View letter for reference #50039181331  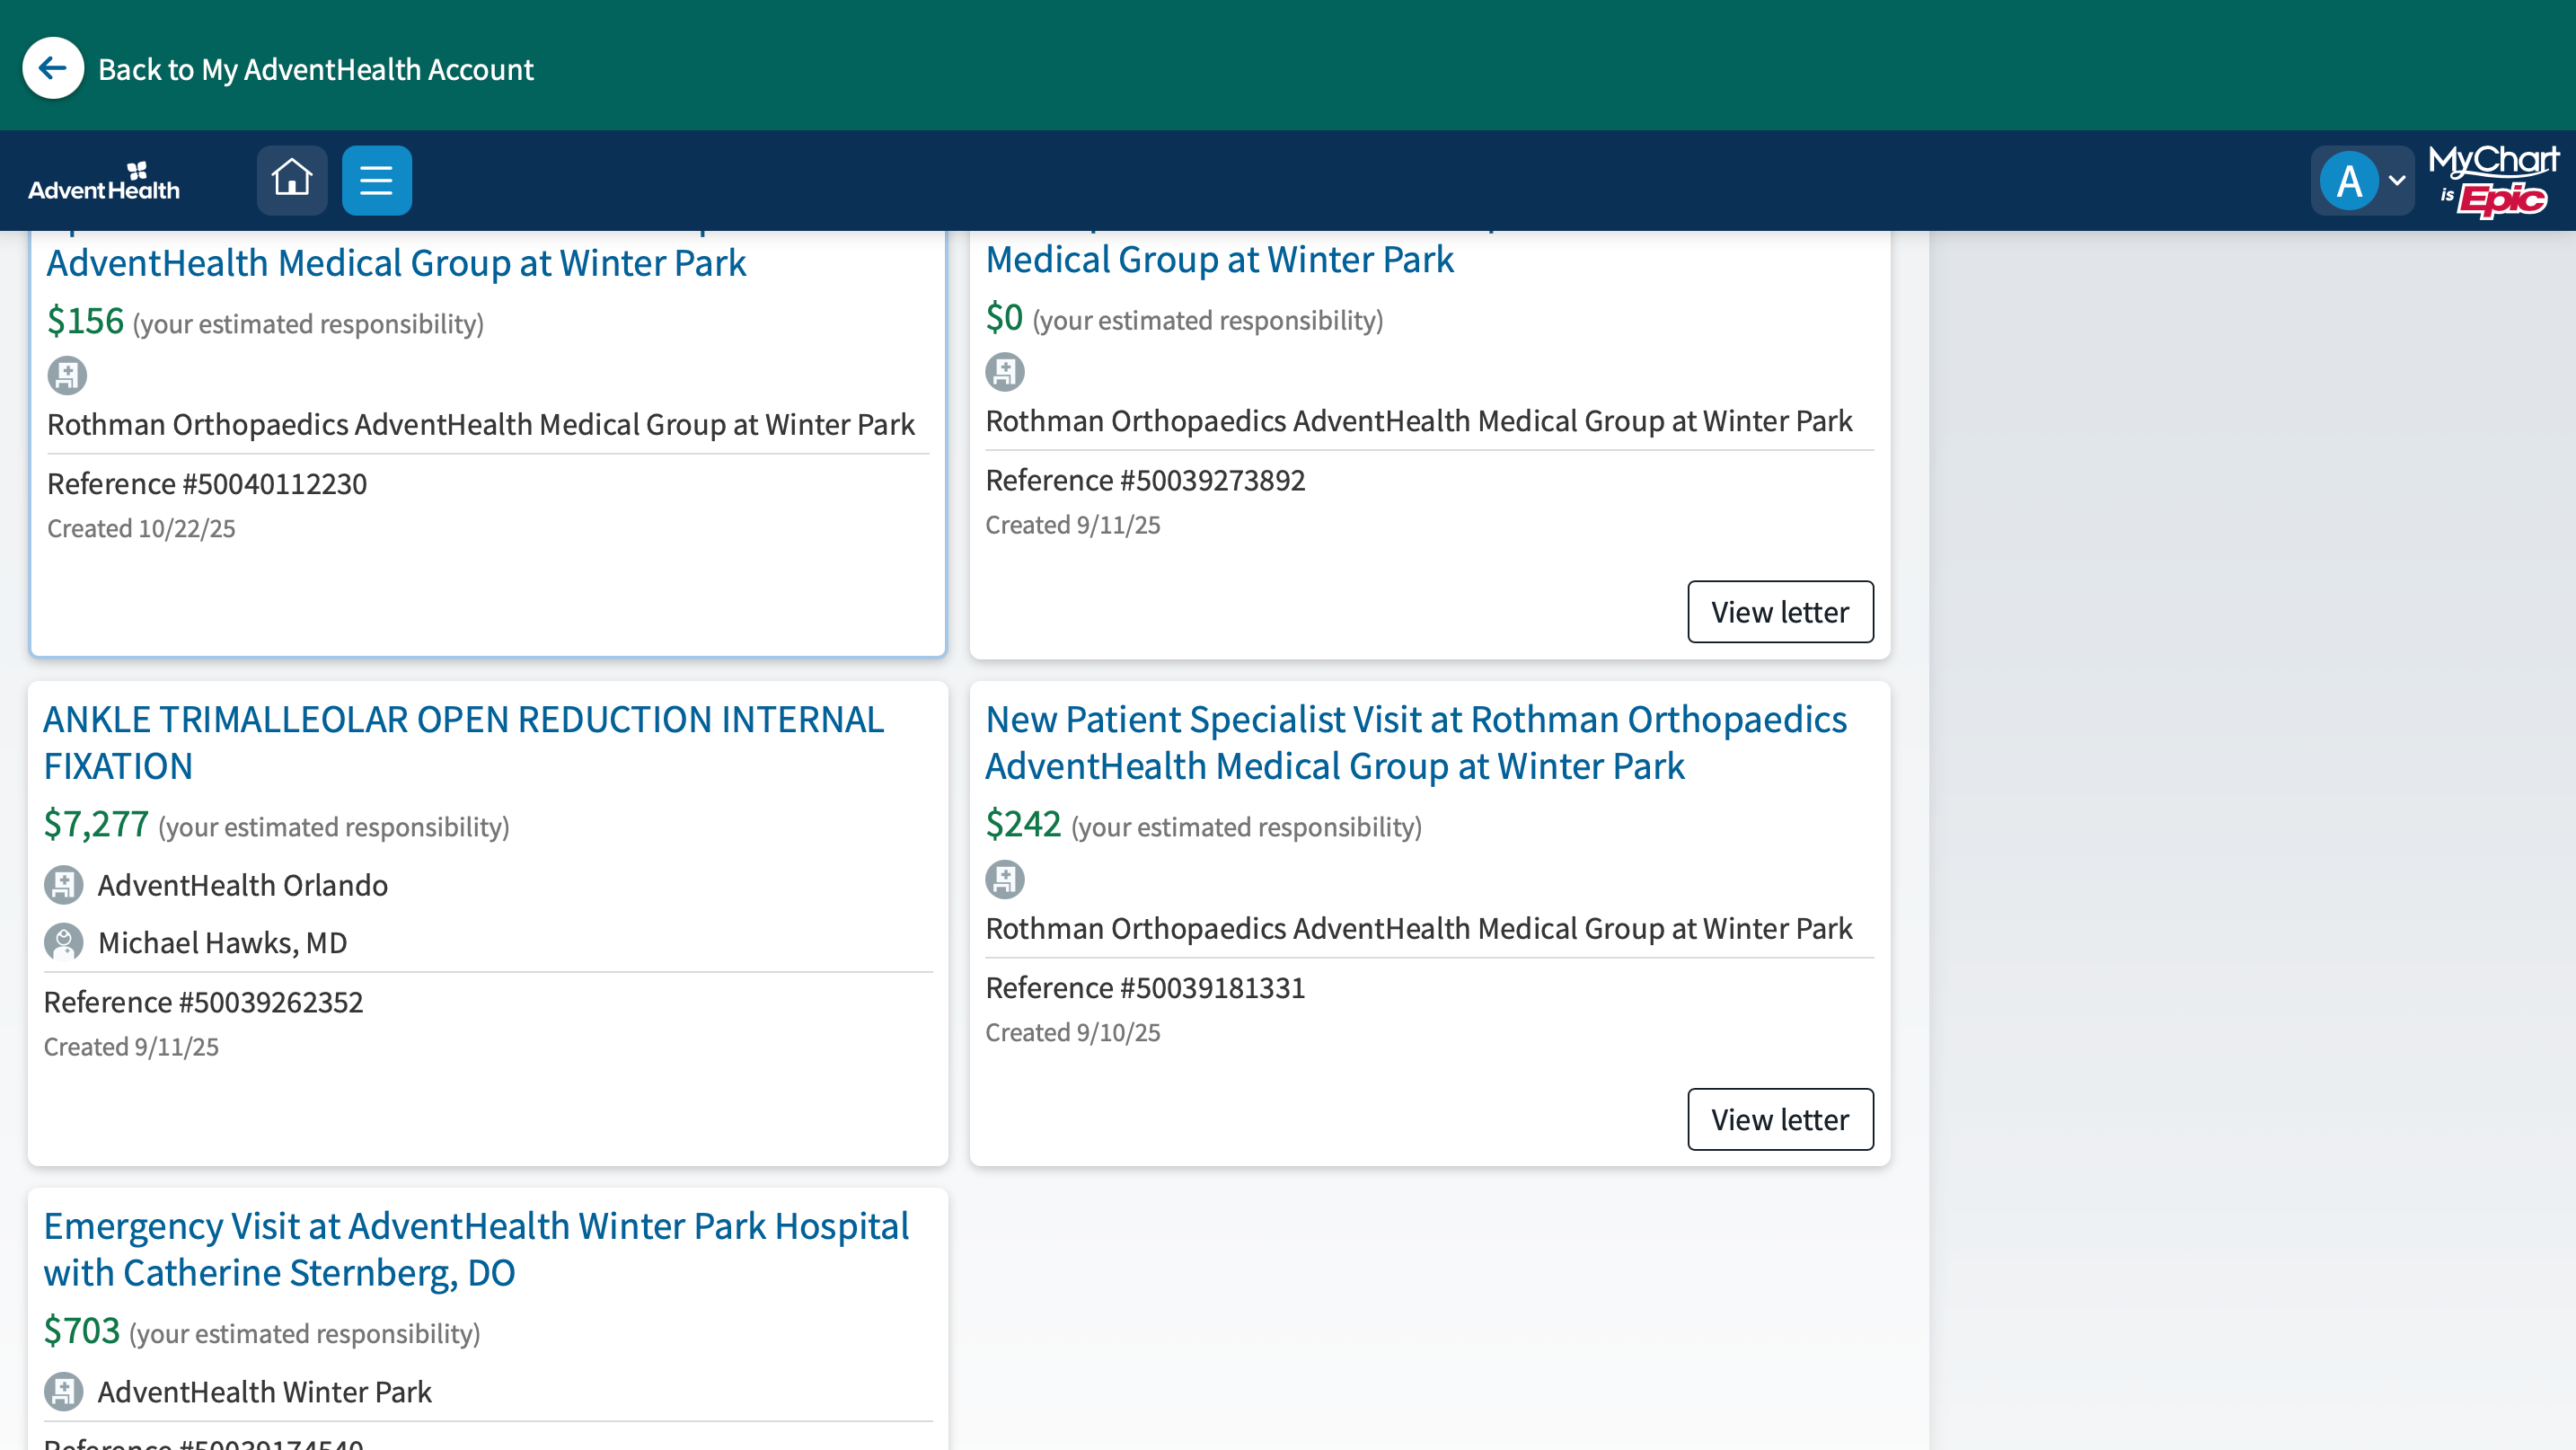pos(1780,1119)
